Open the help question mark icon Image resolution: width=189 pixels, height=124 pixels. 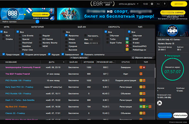[x=165, y=4]
